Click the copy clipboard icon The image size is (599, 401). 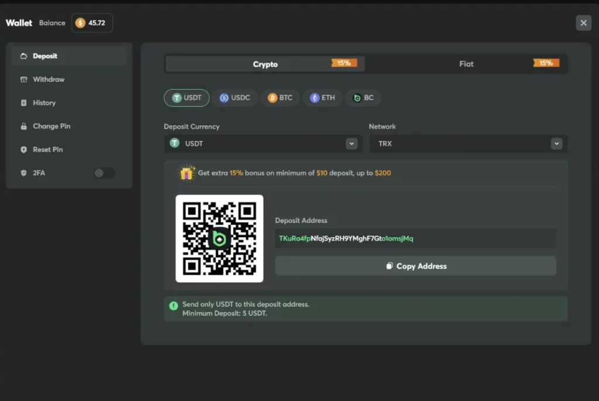(389, 266)
